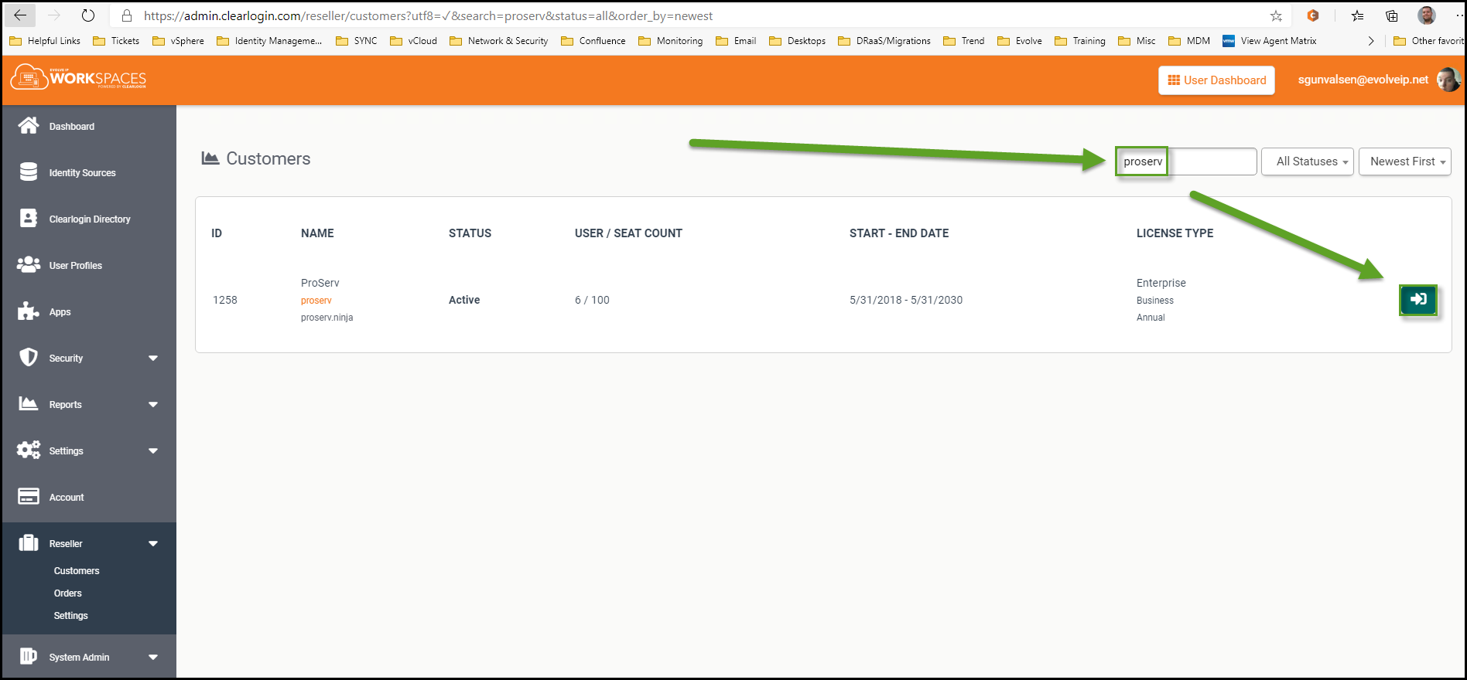Open the Apps puzzle-piece item
Viewport: 1467px width, 680px height.
click(29, 311)
